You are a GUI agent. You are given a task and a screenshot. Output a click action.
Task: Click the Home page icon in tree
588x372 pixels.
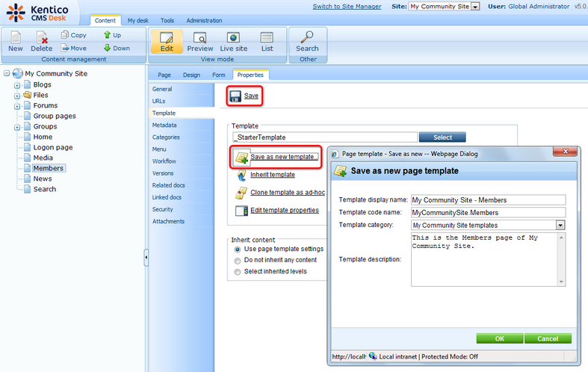(x=28, y=137)
